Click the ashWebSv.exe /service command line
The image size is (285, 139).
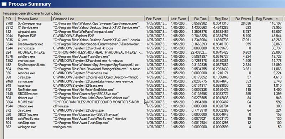click(90, 119)
